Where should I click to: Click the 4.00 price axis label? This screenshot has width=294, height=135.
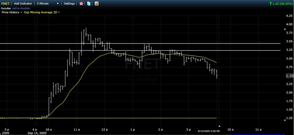coord(290,24)
